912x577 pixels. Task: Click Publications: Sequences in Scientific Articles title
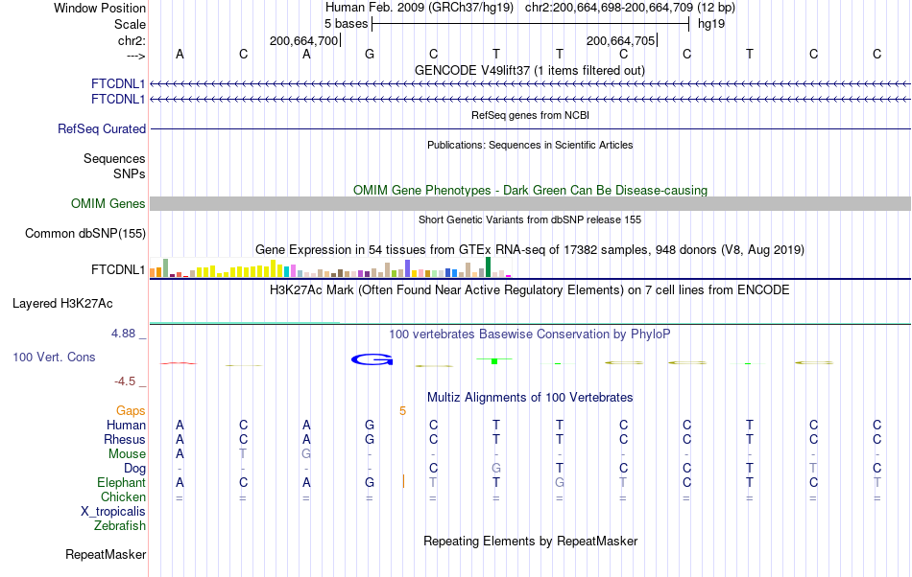click(x=530, y=145)
